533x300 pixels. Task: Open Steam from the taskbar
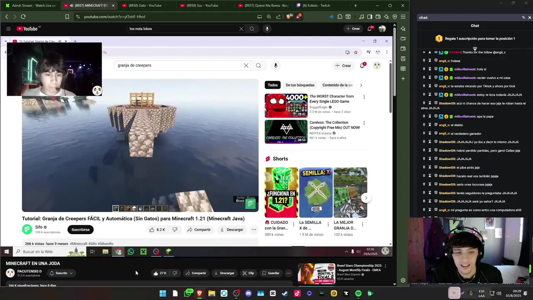[x=285, y=293]
